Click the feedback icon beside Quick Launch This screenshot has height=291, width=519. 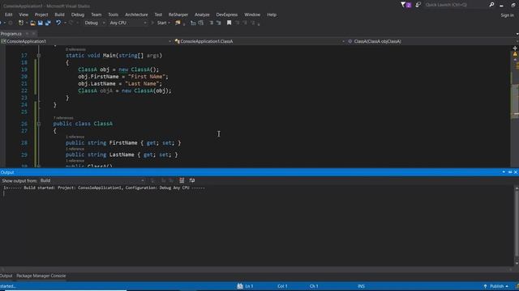(418, 5)
